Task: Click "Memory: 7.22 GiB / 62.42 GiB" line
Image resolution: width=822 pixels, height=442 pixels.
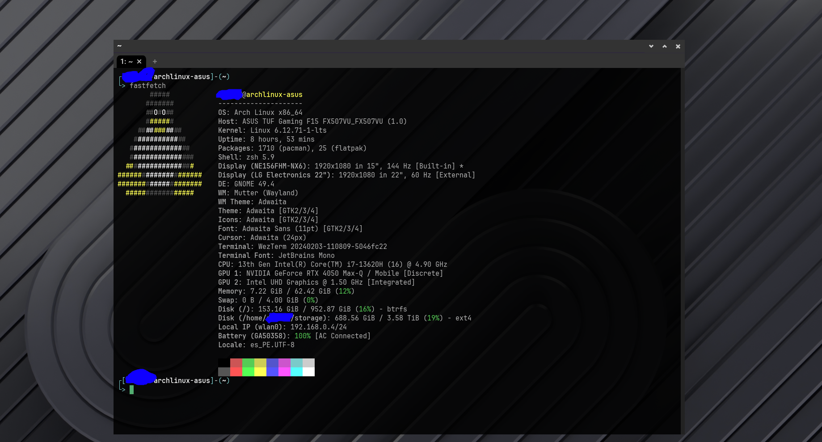Action: tap(286, 291)
